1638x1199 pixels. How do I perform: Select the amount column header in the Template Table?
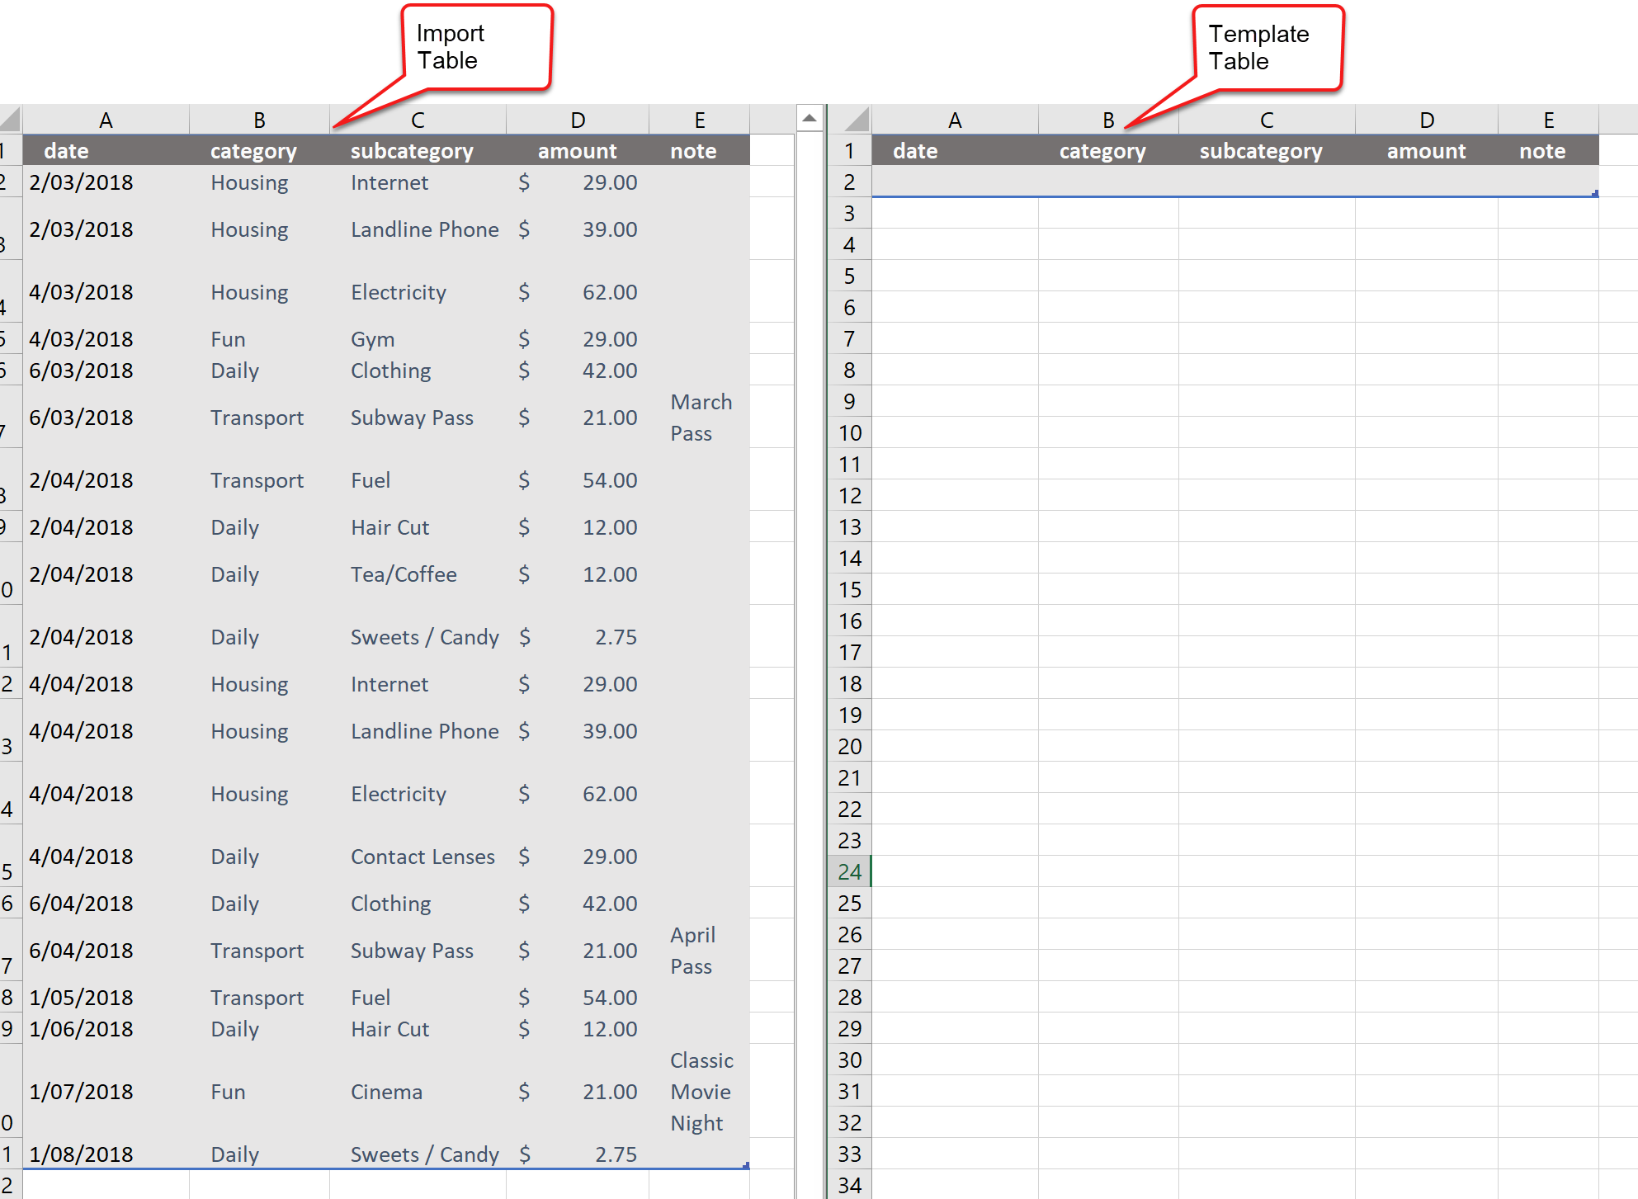tap(1426, 150)
